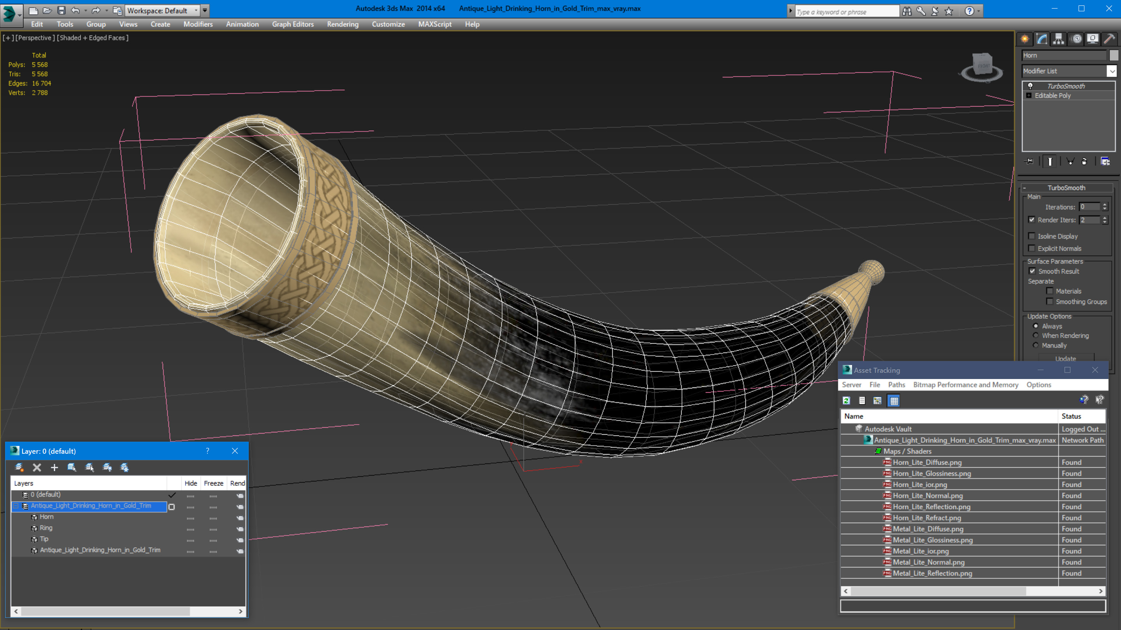Open Paths menu in Asset Tracking
Viewport: 1121px width, 630px height.
click(896, 384)
